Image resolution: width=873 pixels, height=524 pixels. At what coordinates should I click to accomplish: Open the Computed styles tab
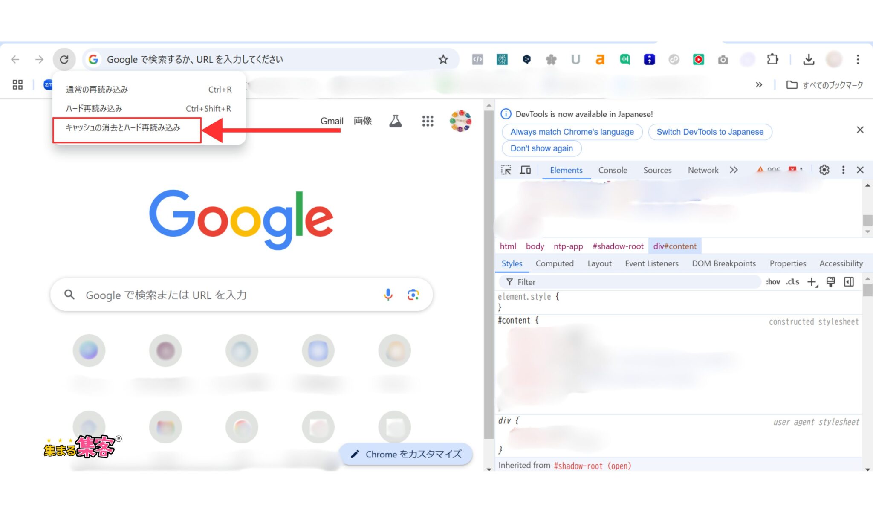(x=555, y=263)
